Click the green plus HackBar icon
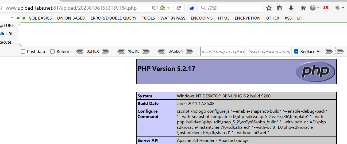Viewport: 347px width, 144px height. tap(24, 18)
